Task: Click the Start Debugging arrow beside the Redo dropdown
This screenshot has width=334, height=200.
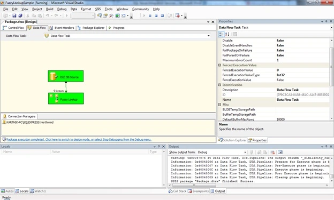Action: (67, 15)
